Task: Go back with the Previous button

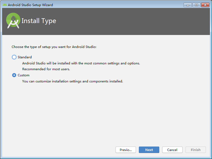Action: coord(126,150)
